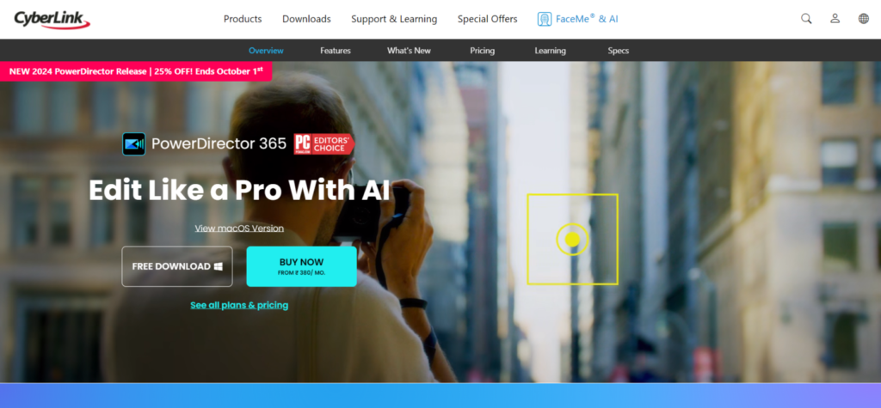Click the Windows logo in Free Download

pyautogui.click(x=219, y=266)
